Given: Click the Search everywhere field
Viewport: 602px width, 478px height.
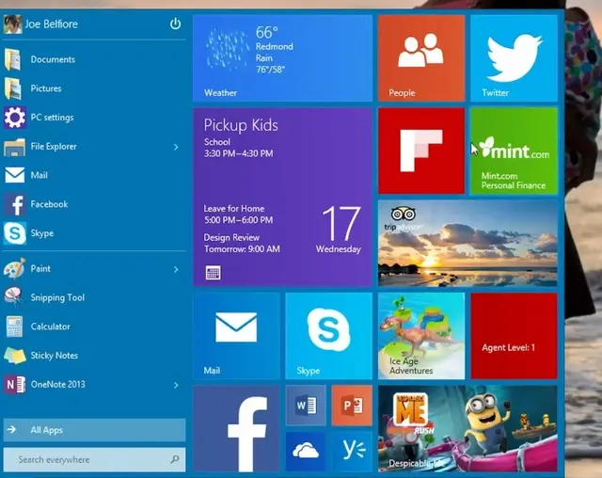Looking at the screenshot, I should (94, 459).
